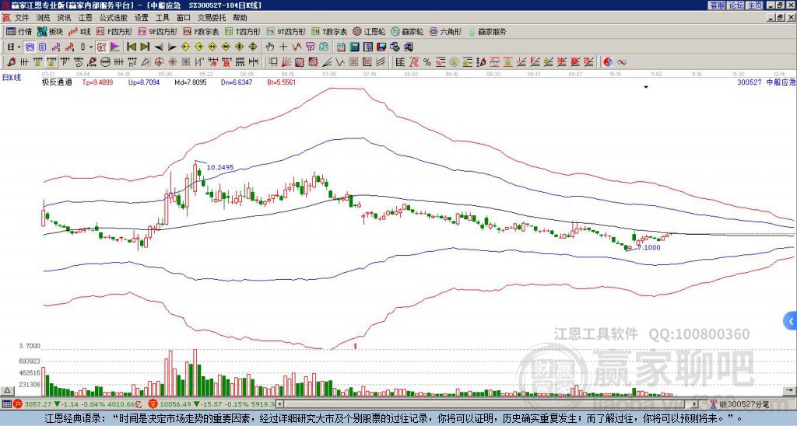Click the blue infinity wave icon
The image size is (797, 426).
(x=622, y=62)
